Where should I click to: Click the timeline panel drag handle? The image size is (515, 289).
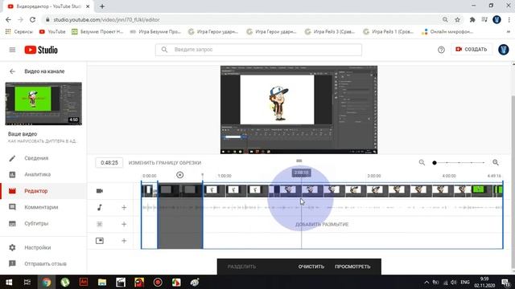(x=299, y=161)
